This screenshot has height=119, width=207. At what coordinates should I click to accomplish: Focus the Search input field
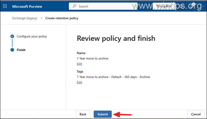(x=103, y=6)
